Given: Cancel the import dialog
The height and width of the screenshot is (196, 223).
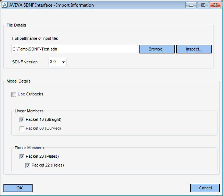Looking at the screenshot, I should point(205,188).
